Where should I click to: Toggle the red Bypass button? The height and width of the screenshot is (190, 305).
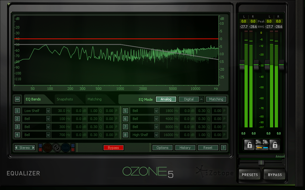113,148
